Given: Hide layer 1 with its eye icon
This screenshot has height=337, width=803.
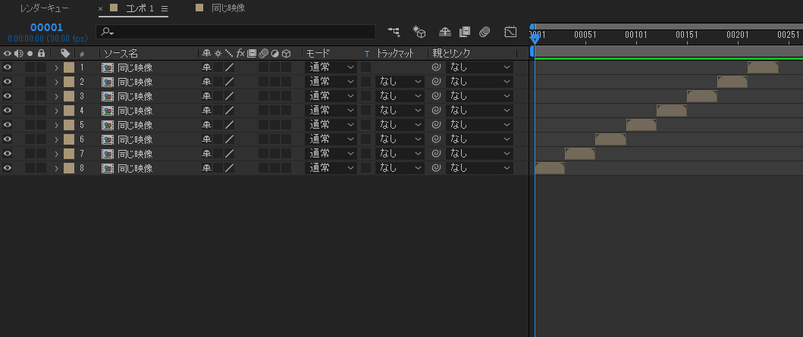Looking at the screenshot, I should point(8,67).
